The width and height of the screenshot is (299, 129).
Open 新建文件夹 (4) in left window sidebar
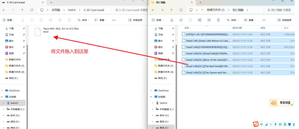[x=15, y=72]
